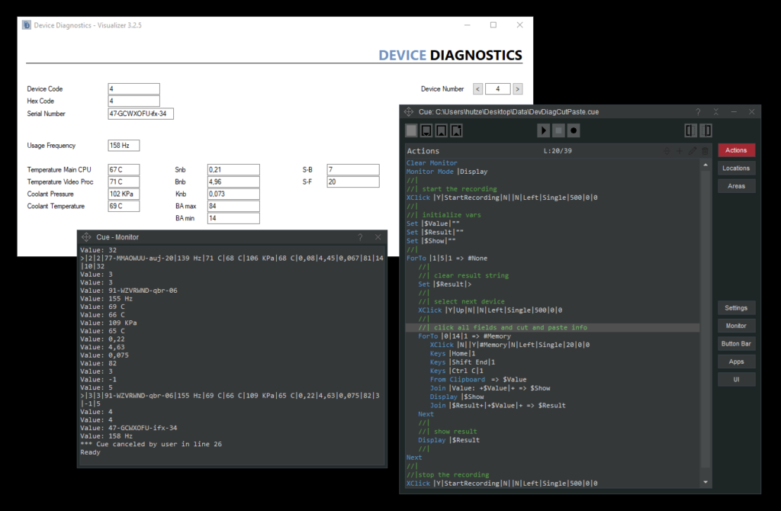
Task: Click the left panel layout icon
Action: 690,130
